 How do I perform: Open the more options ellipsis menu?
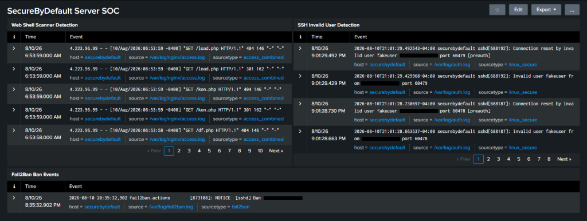pyautogui.click(x=572, y=10)
